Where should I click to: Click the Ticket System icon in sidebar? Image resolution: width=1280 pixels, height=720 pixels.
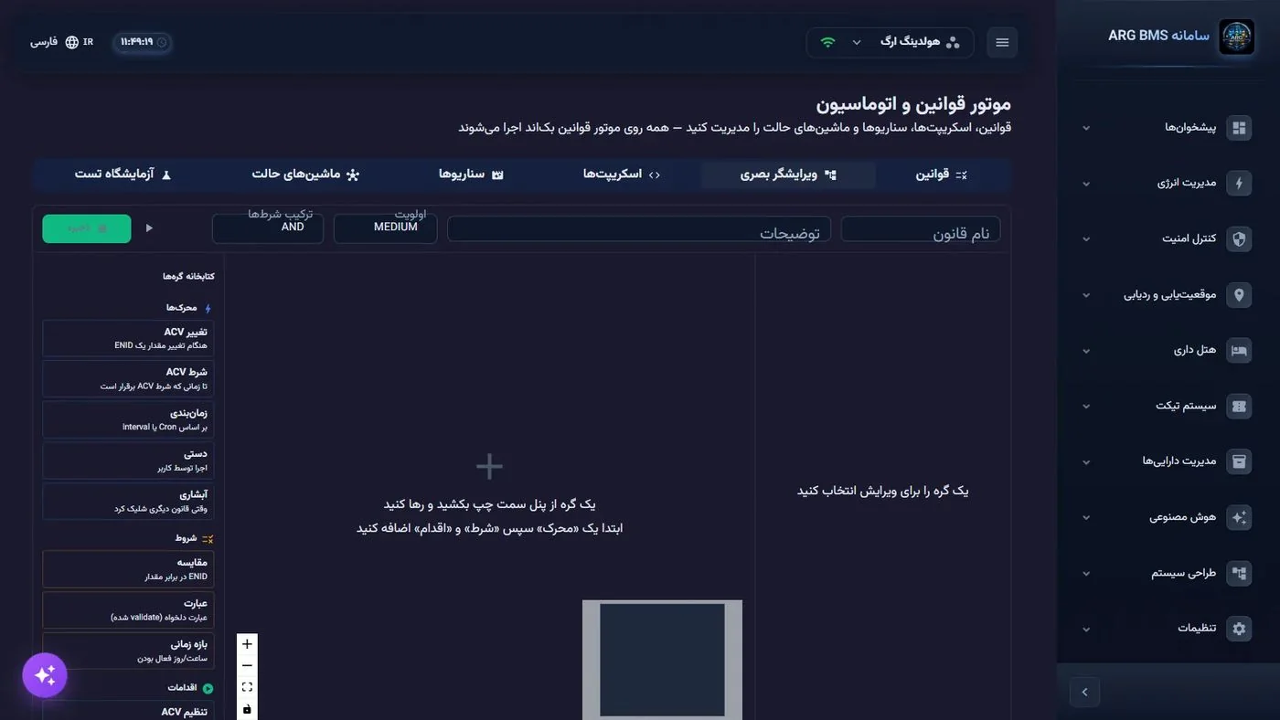pos(1239,407)
